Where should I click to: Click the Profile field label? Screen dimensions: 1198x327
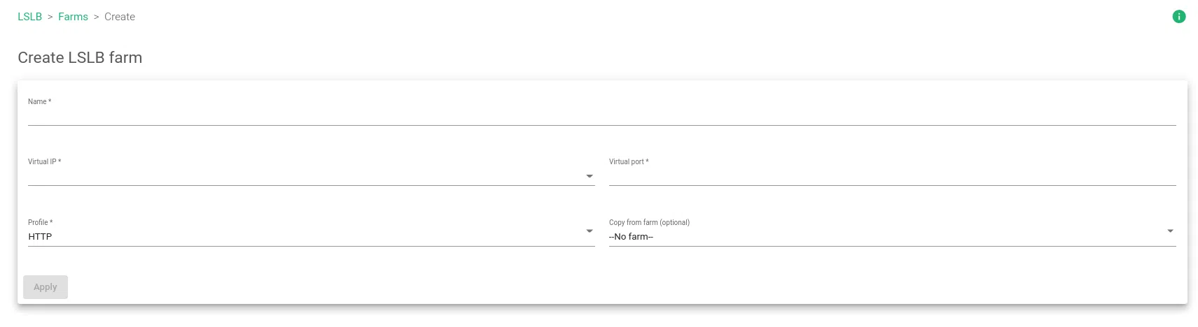[x=40, y=223]
